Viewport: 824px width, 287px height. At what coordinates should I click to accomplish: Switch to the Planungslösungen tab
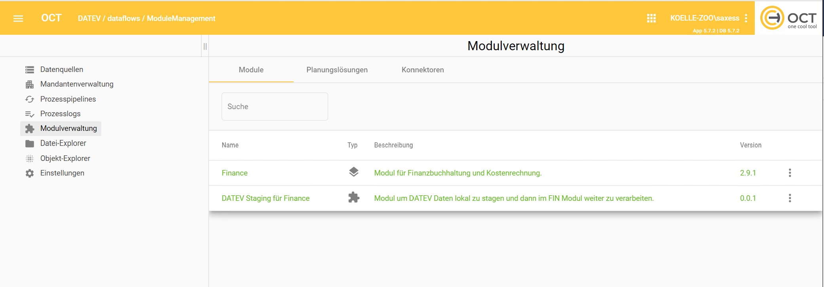(337, 70)
